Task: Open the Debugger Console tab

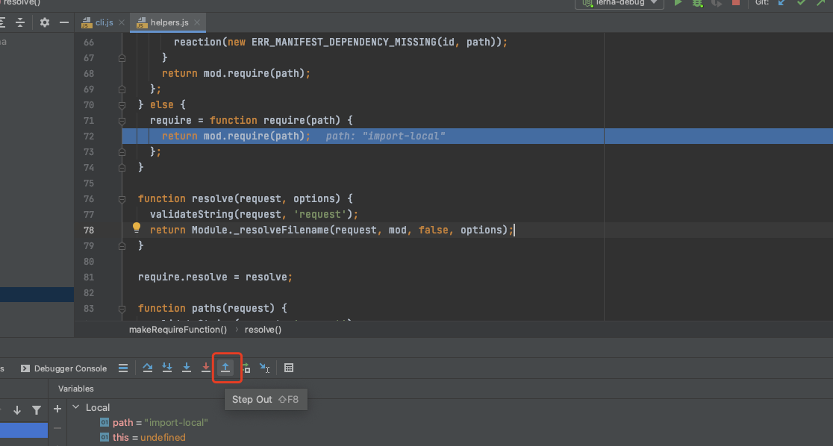Action: 63,368
